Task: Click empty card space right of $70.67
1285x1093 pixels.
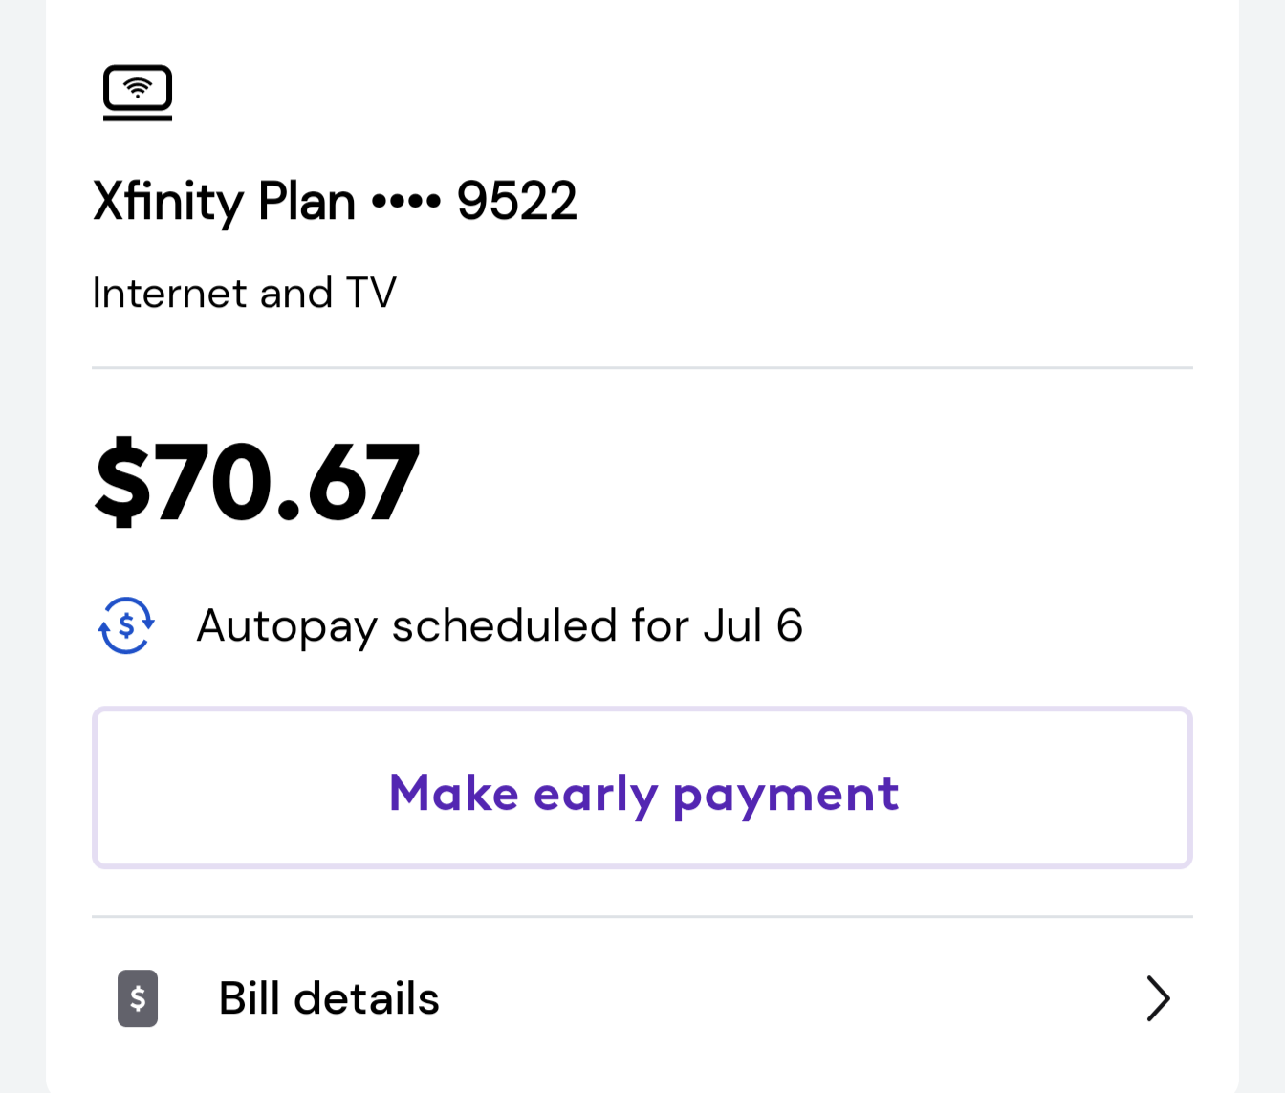Action: (x=803, y=481)
